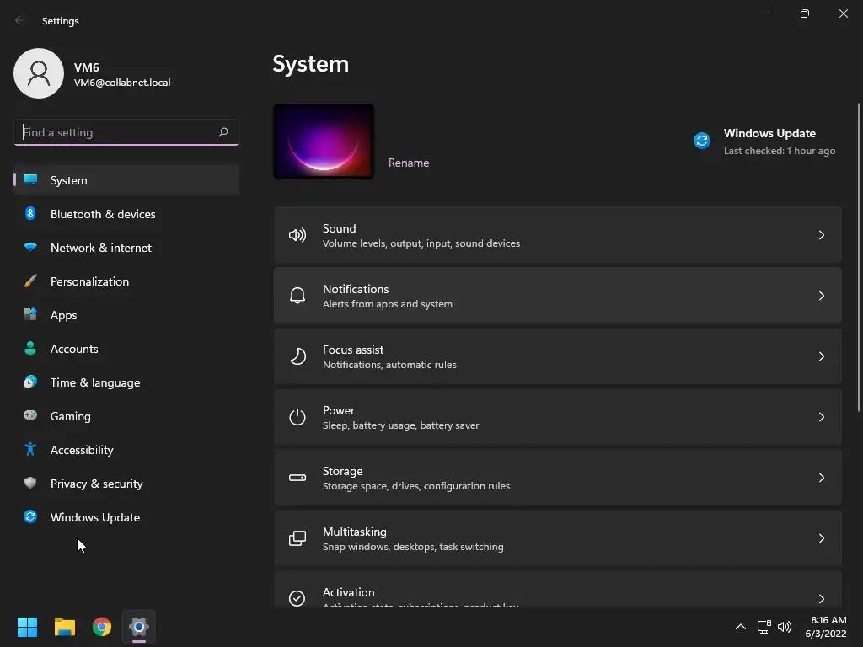Viewport: 863px width, 647px height.
Task: Expand the Storage settings chevron
Action: click(x=821, y=478)
